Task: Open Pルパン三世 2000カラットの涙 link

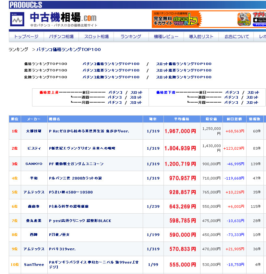Action: tap(75, 178)
